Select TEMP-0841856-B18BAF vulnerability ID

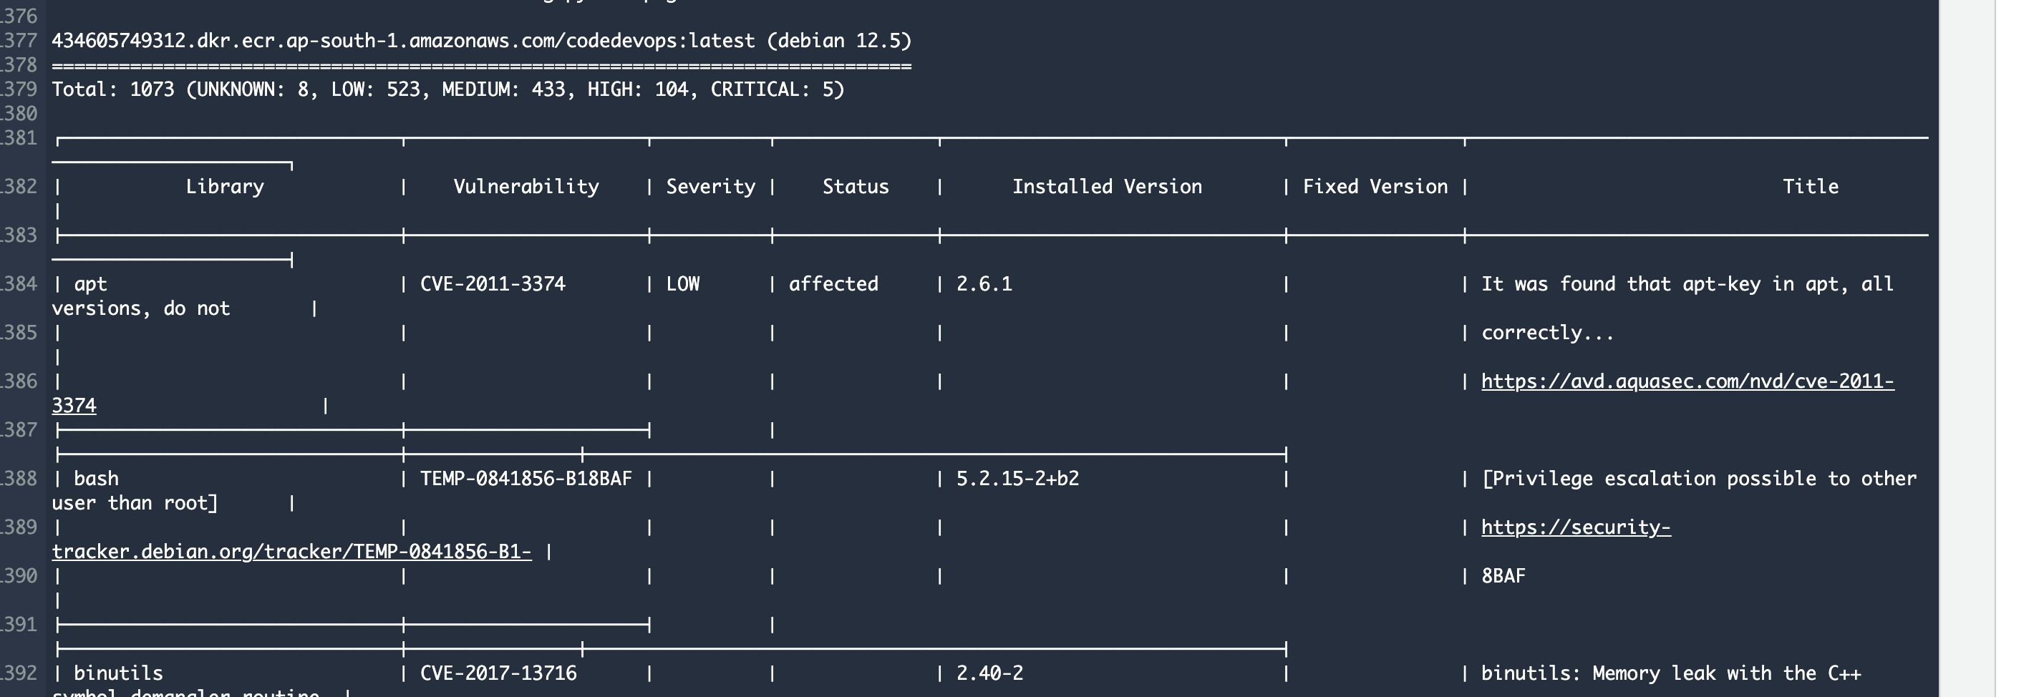click(x=526, y=479)
